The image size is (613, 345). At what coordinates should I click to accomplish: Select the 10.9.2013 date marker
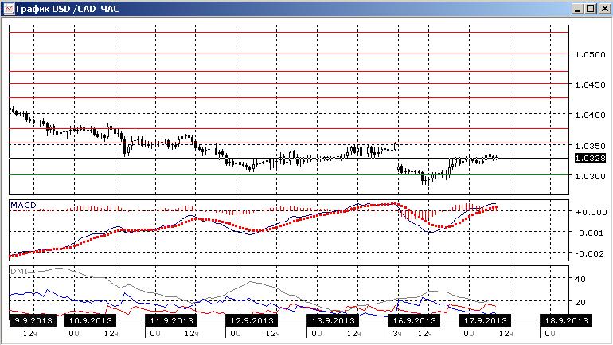click(90, 321)
